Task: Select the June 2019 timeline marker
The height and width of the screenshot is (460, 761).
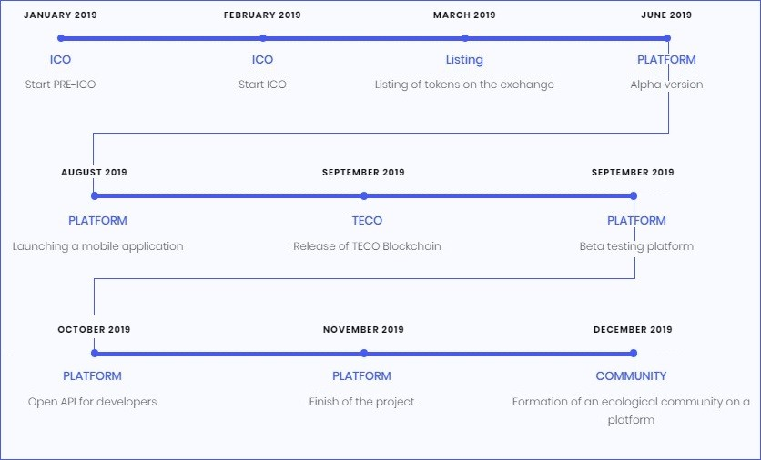Action: [667, 38]
